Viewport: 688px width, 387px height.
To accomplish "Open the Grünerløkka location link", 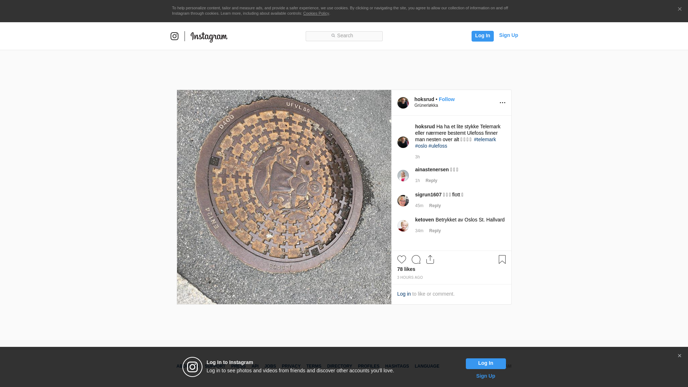I will point(426,105).
